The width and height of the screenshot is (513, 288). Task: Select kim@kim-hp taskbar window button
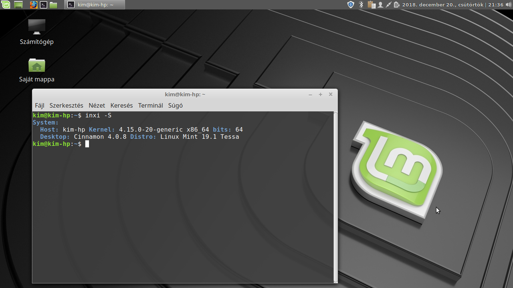pyautogui.click(x=95, y=5)
